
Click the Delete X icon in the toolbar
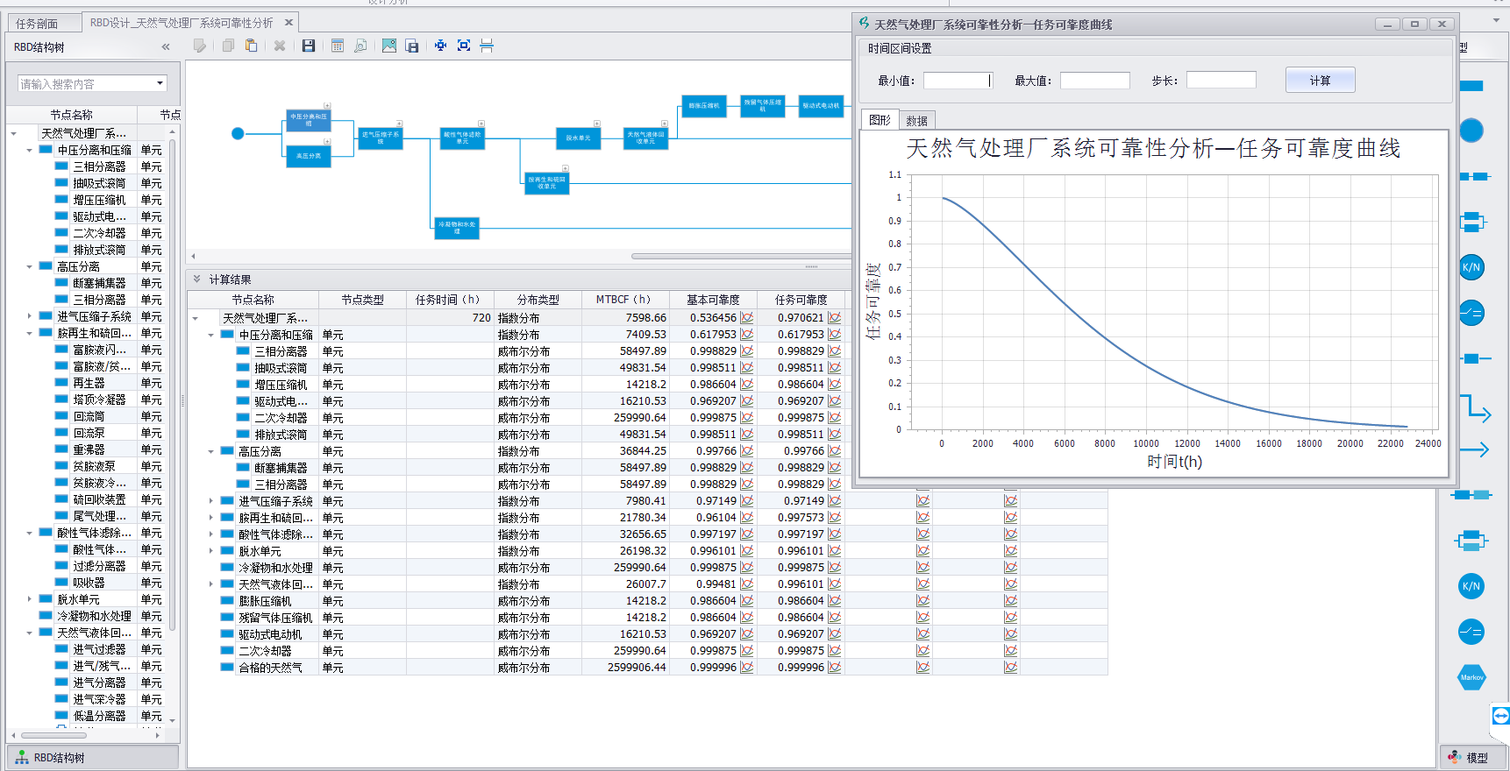click(x=280, y=46)
